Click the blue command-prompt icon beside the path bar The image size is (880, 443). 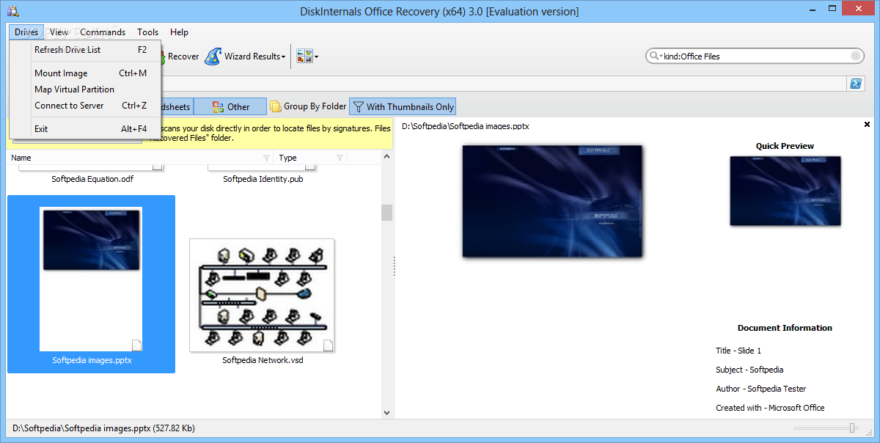(856, 84)
